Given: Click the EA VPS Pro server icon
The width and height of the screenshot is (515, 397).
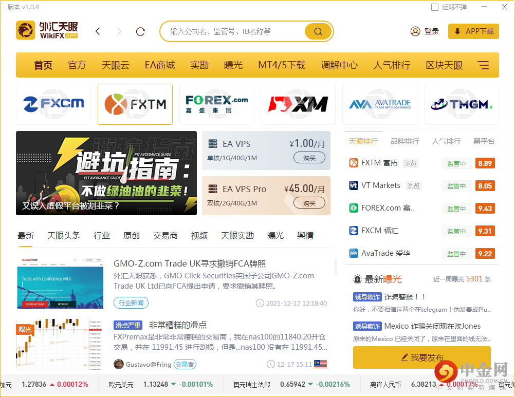Looking at the screenshot, I should coord(213,189).
